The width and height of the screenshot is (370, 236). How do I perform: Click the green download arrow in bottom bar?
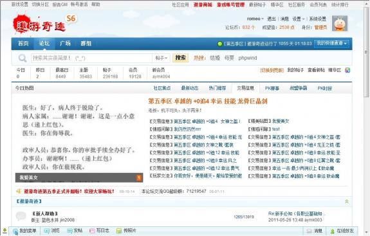click(x=5, y=231)
